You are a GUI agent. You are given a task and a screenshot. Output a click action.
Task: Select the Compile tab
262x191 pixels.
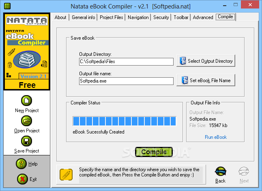(x=225, y=17)
